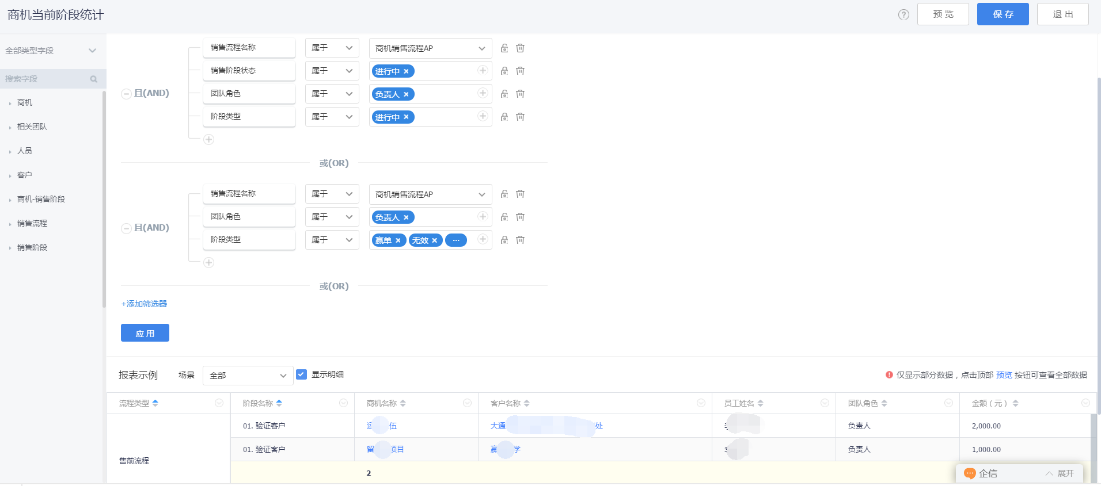Image resolution: width=1101 pixels, height=486 pixels.
Task: Sort the 金额（元）column
Action: pos(1015,403)
